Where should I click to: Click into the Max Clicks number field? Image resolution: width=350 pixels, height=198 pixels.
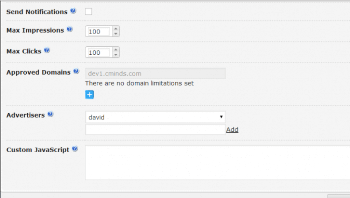point(98,53)
